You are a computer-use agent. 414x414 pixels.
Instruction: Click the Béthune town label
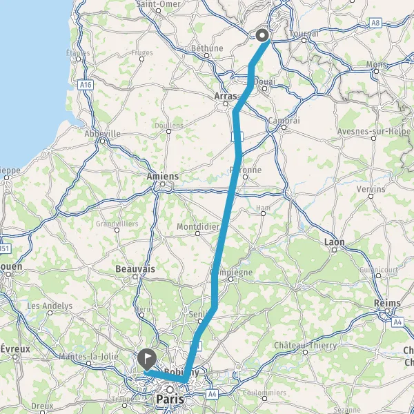coord(207,48)
